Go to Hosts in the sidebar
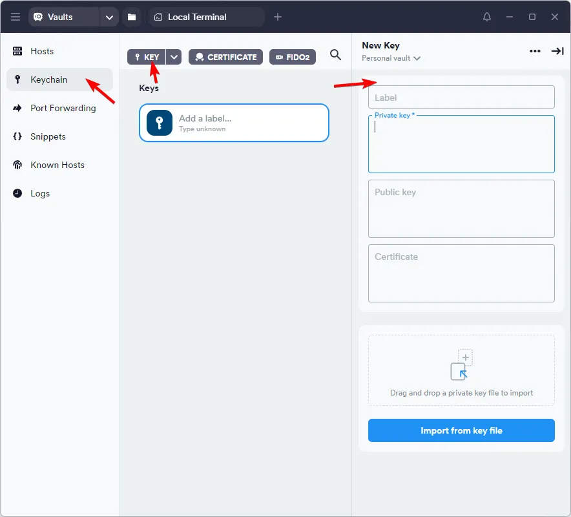Screen dimensions: 571x517 click(59, 51)
